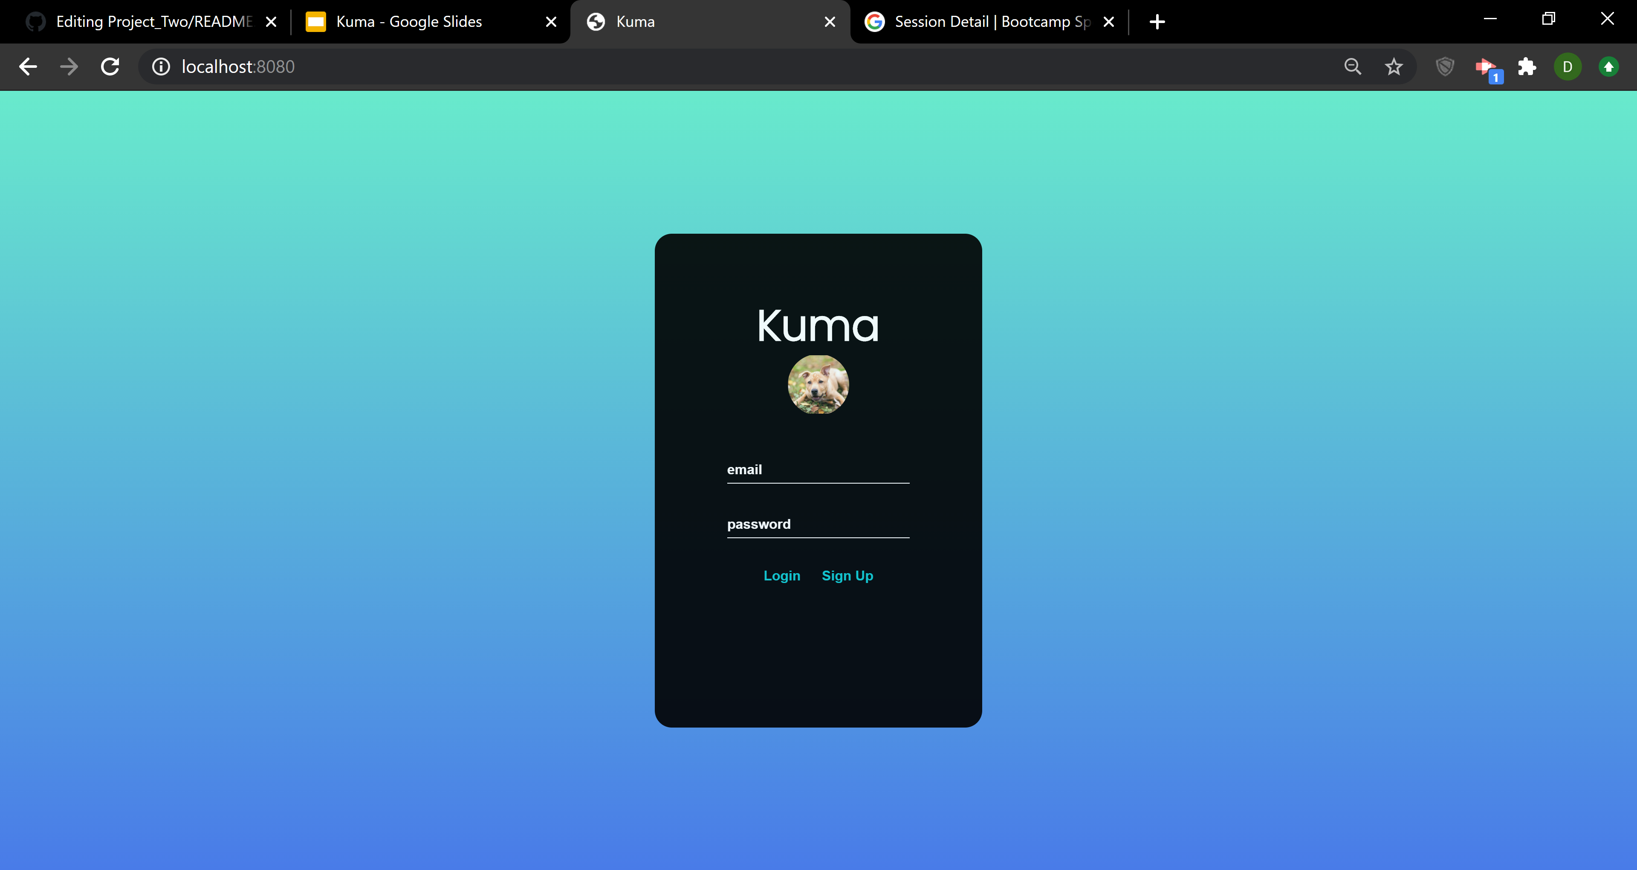Viewport: 1637px width, 870px height.
Task: Go back using the browser back arrow
Action: point(28,67)
